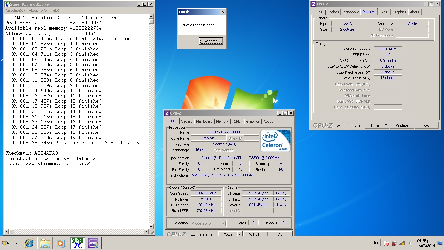Click the processor Name field Intel Celeron T3300

click(225, 132)
